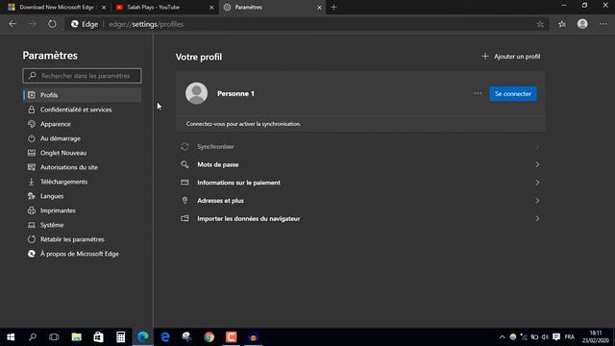Open the taskbar clock and date
This screenshot has width=615, height=346.
click(x=596, y=337)
